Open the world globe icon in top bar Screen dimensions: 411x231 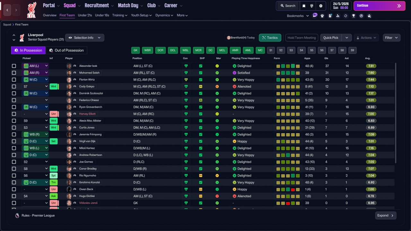point(312,6)
